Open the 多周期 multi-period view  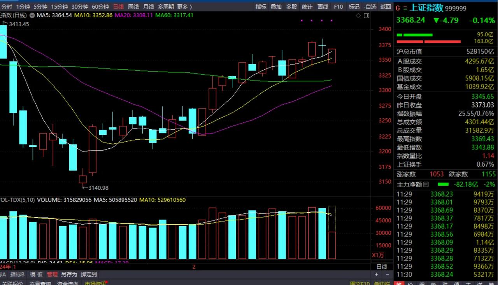pyautogui.click(x=166, y=7)
